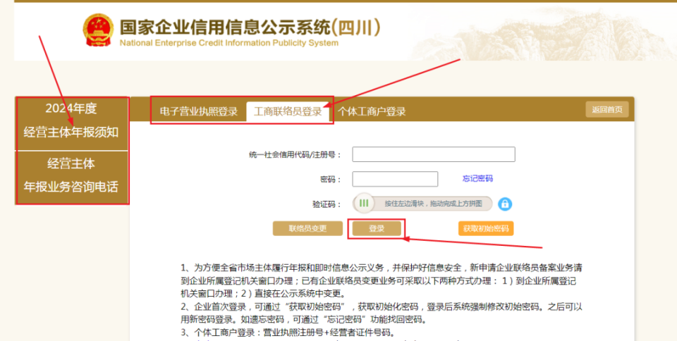Switch to 电子营业执照登录 tab
The width and height of the screenshot is (677, 341).
(199, 111)
